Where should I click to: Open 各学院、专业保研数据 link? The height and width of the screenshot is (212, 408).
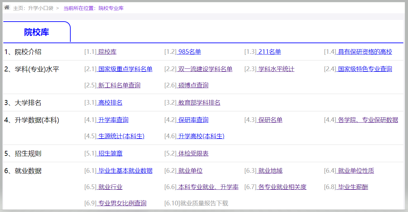(x=367, y=120)
